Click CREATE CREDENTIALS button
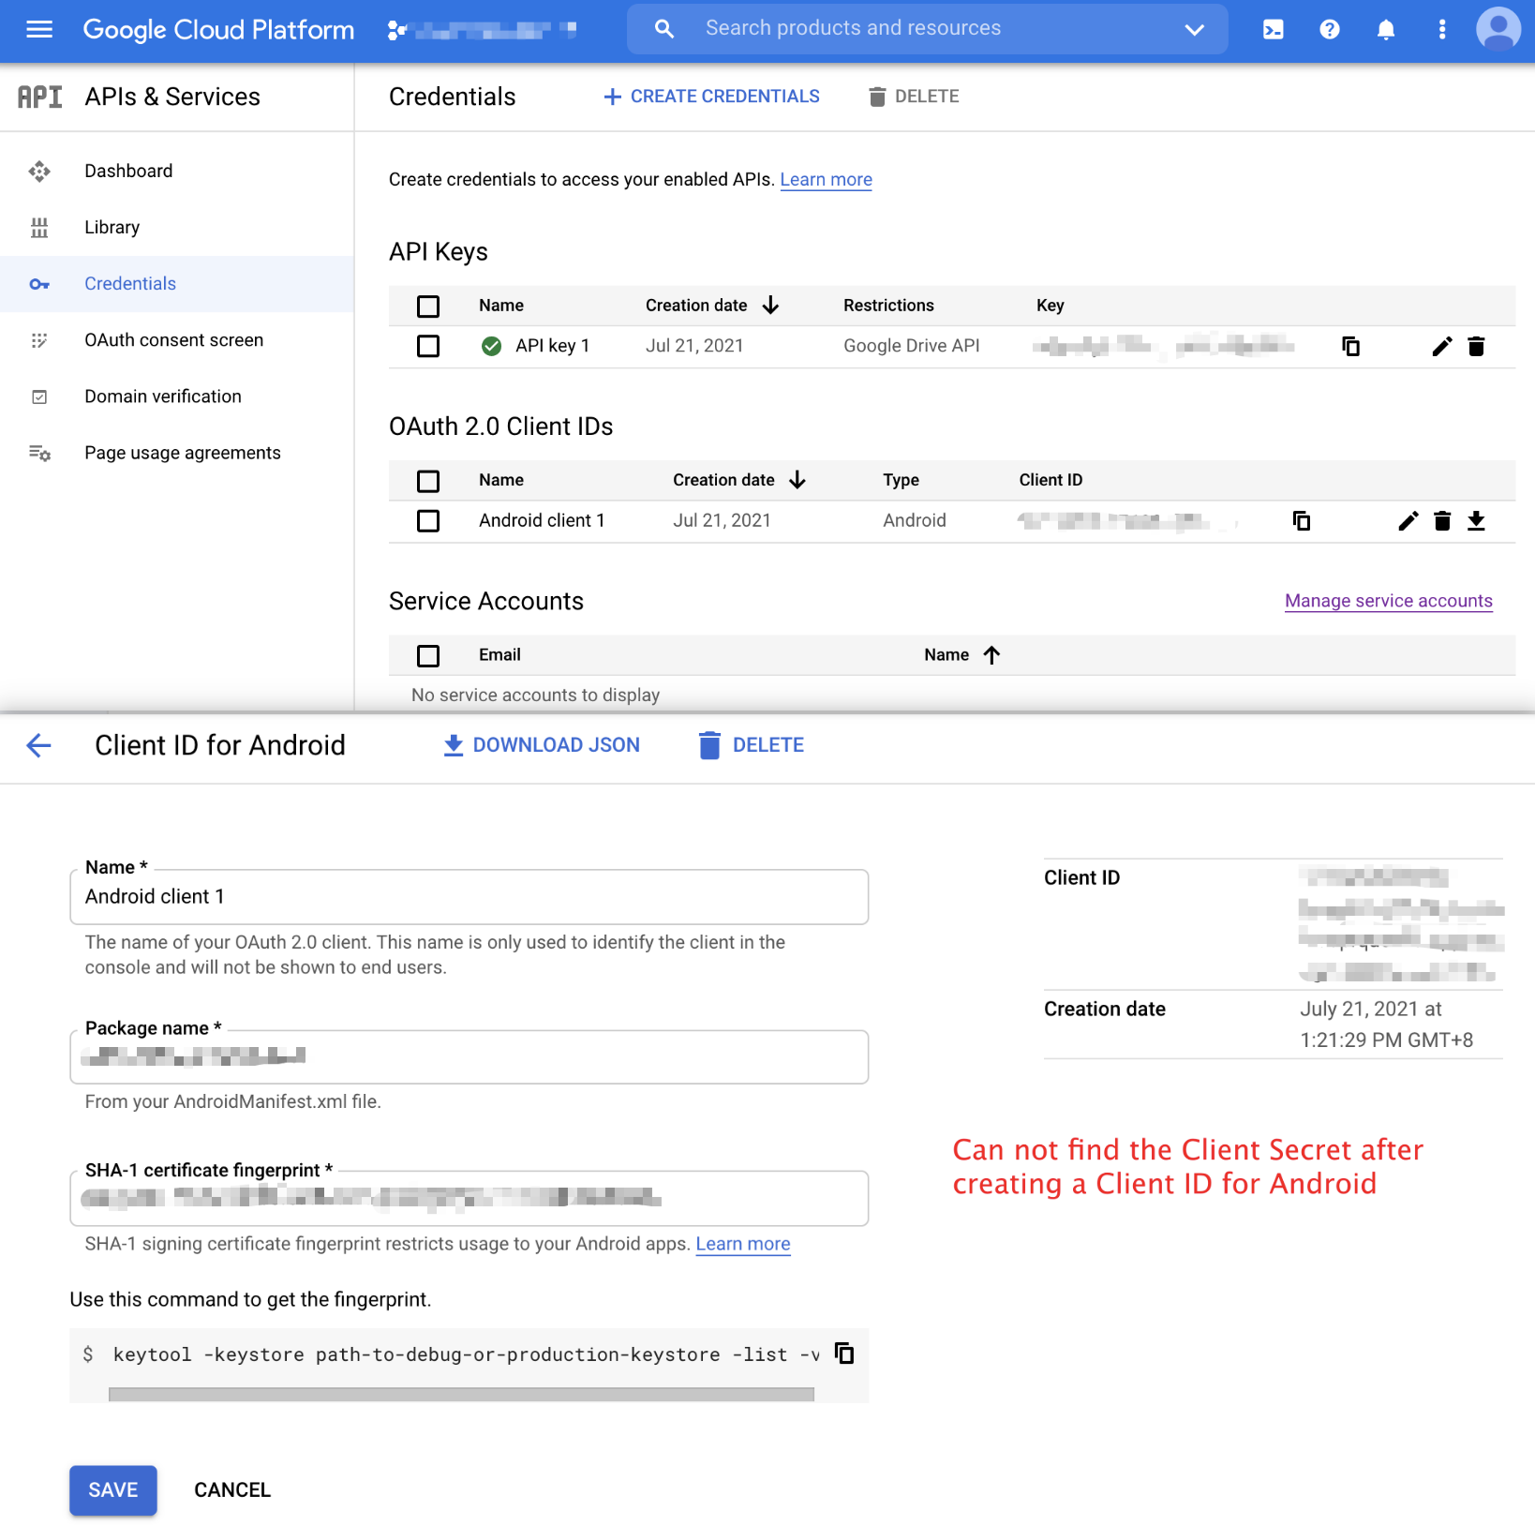Viewport: 1535px width, 1526px height. [x=712, y=97]
